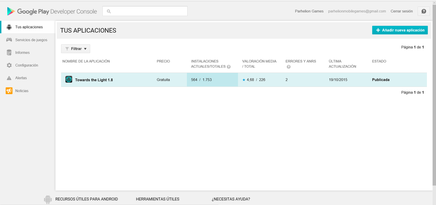Click the plus icon on Añadir nueva aplicación
This screenshot has height=205, width=436.
pos(378,30)
